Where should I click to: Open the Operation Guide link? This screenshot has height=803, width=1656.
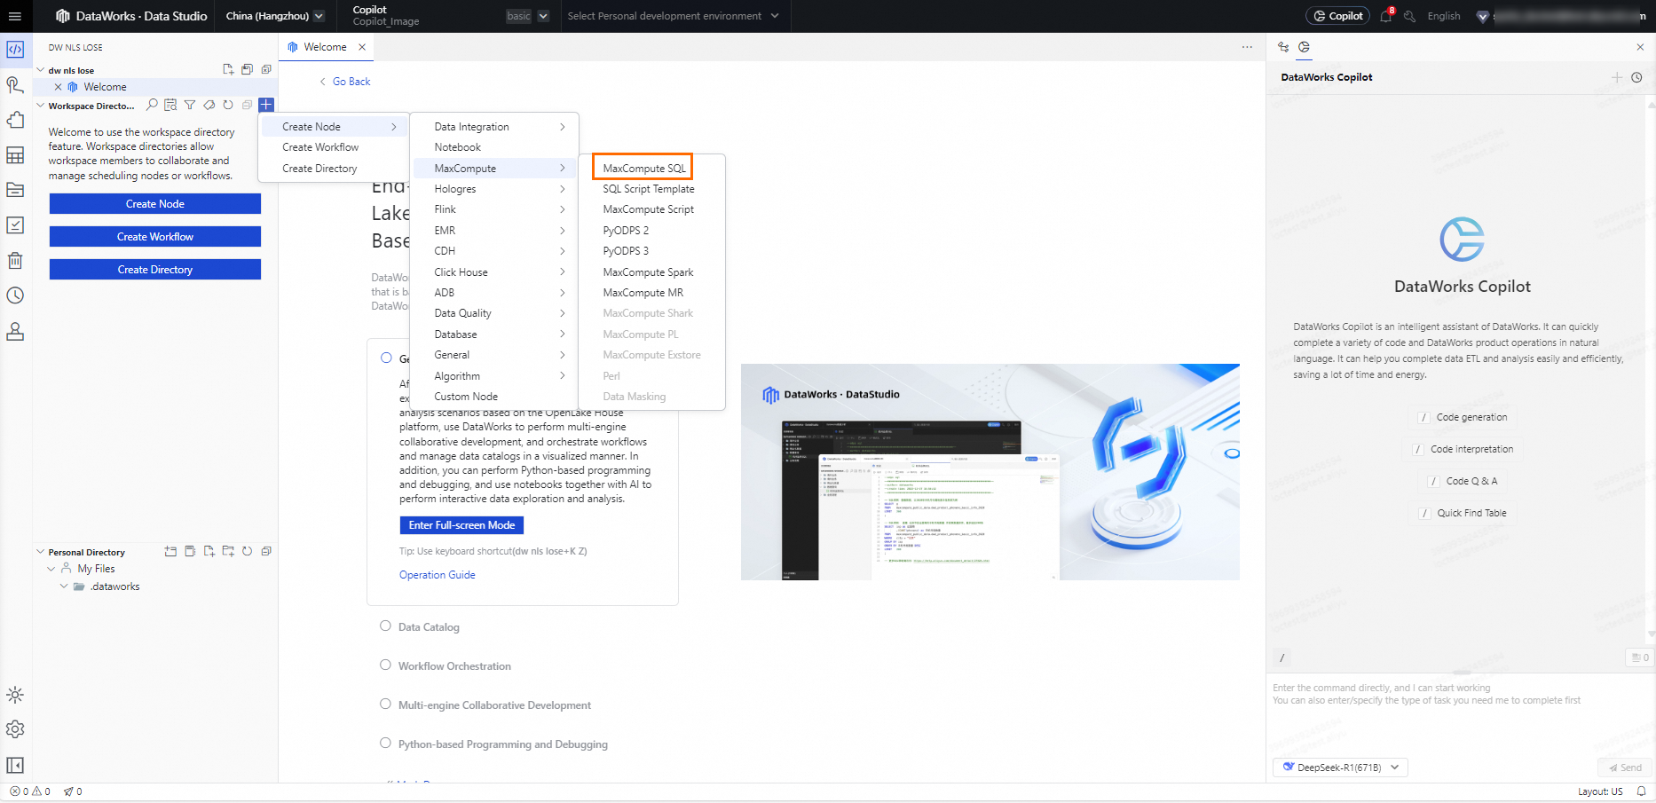[x=438, y=575]
